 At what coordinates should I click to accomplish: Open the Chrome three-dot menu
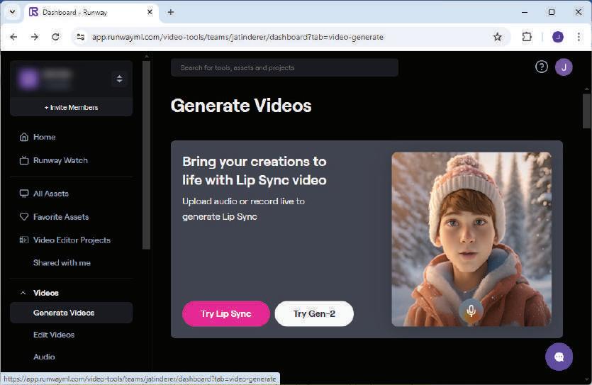click(579, 37)
